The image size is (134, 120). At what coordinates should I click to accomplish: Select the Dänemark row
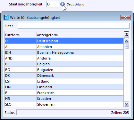[x=64, y=76]
